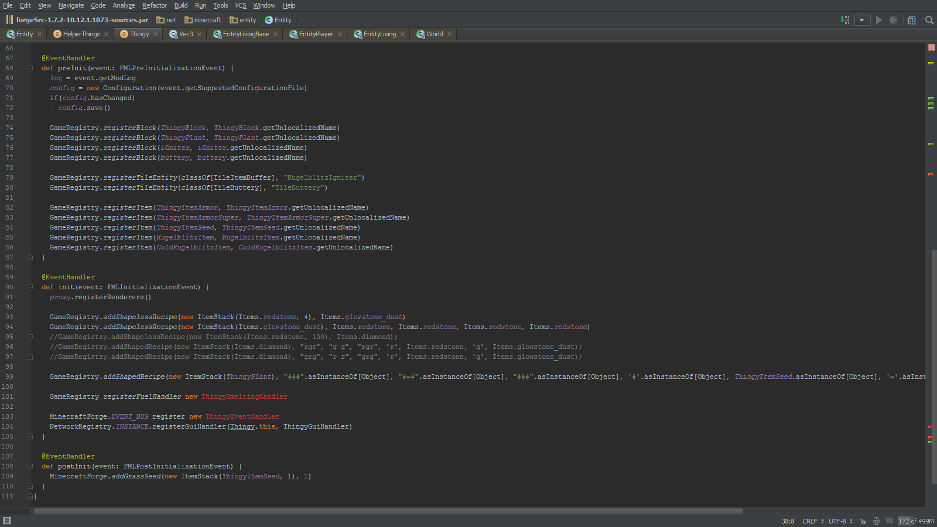The height and width of the screenshot is (527, 937).
Task: Click the Make Project build icon
Action: pyautogui.click(x=844, y=20)
